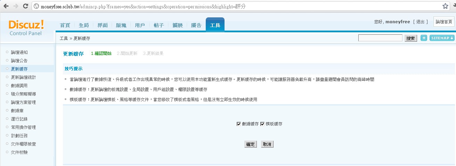The image size is (456, 166).
Task: Open 常用操作管理 in the sidebar
Action: tap(24, 127)
